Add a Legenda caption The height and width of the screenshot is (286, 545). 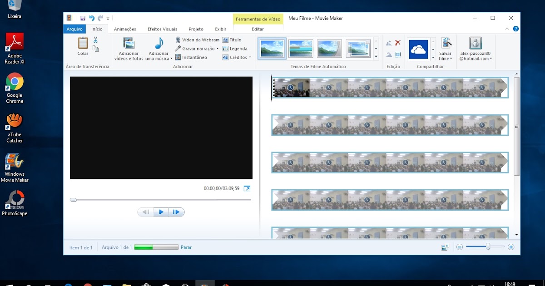tap(235, 49)
